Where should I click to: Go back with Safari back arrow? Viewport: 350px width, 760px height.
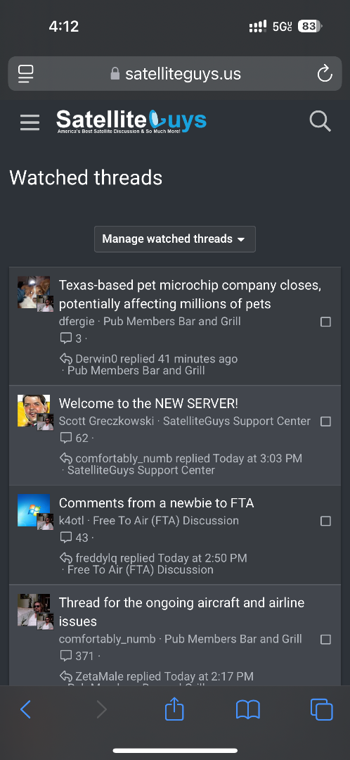tap(26, 709)
